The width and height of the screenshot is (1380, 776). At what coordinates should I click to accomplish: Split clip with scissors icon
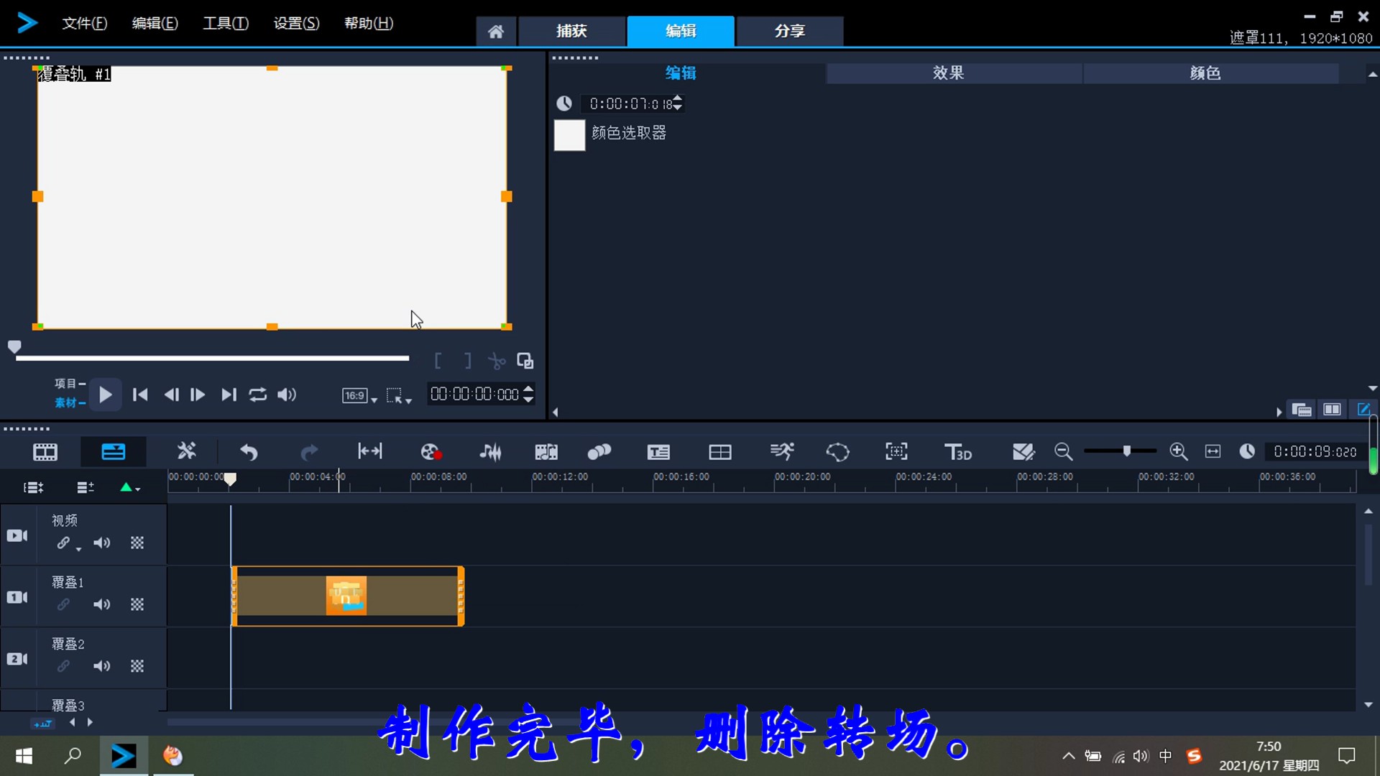point(497,361)
